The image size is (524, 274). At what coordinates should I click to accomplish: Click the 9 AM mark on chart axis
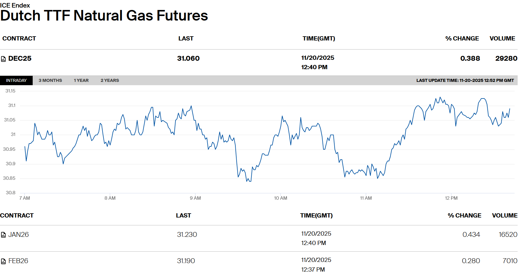(x=195, y=198)
